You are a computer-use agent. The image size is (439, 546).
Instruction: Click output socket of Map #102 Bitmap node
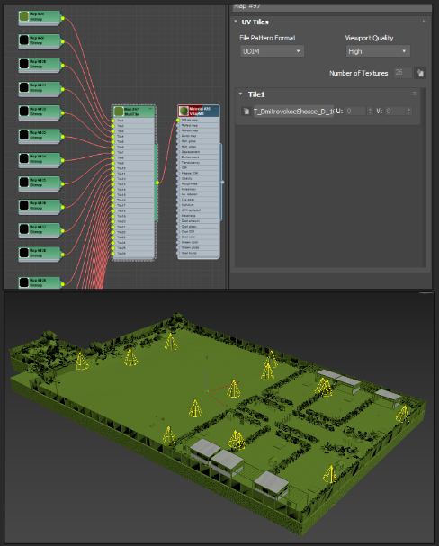63,112
